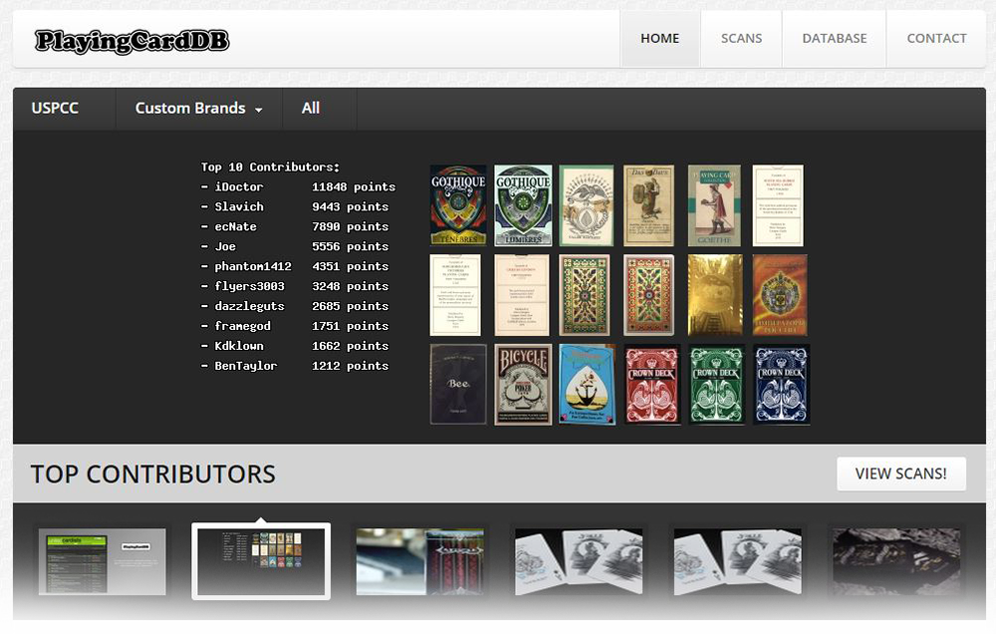
Task: Open the red ornate pattern card scan
Action: (648, 295)
